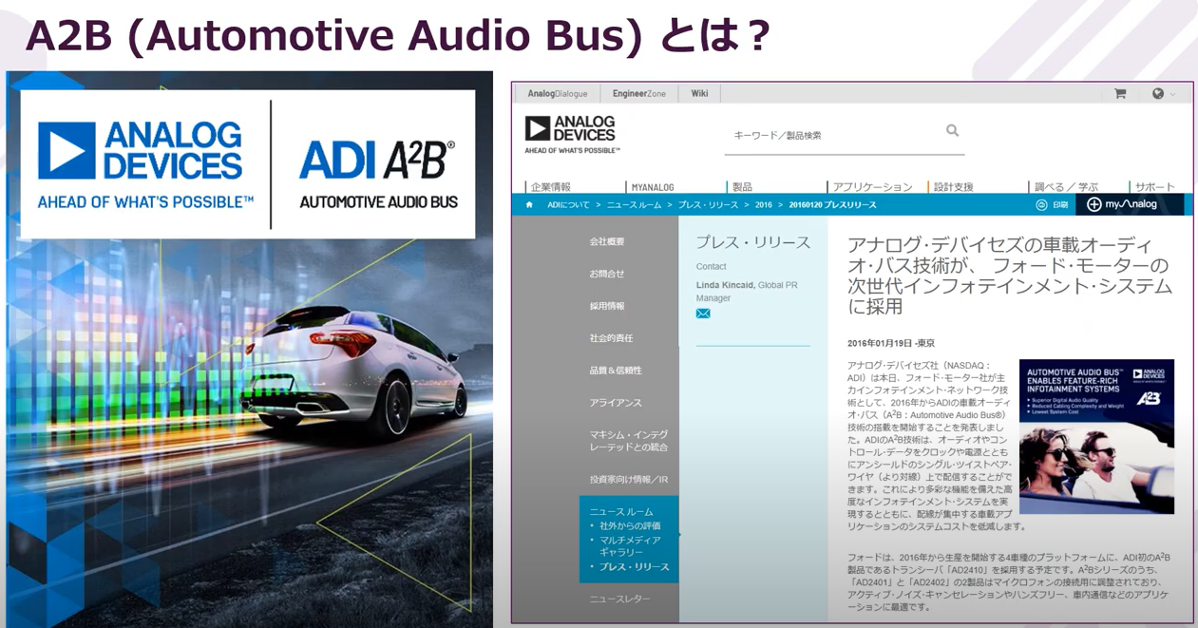Click the Analog Devices website logo

(572, 135)
